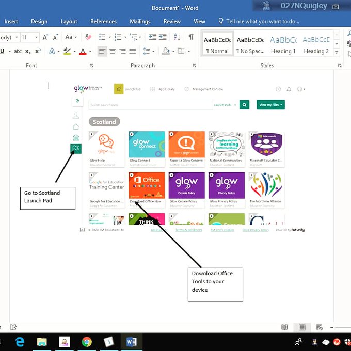Apply paragraph shading paint bucket

coord(166,51)
